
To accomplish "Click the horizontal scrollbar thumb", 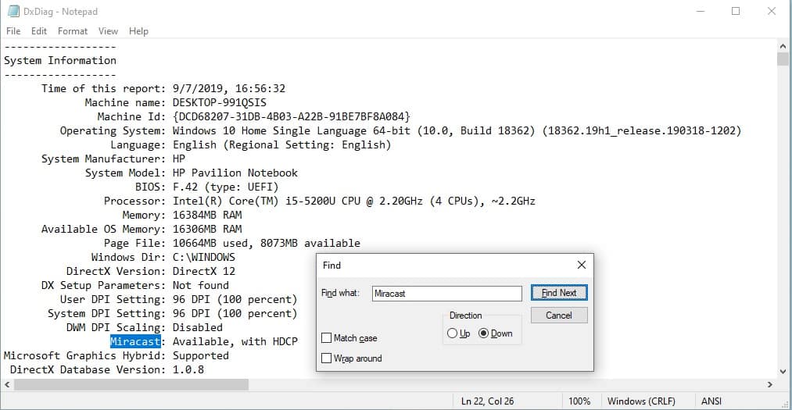I will [131, 384].
